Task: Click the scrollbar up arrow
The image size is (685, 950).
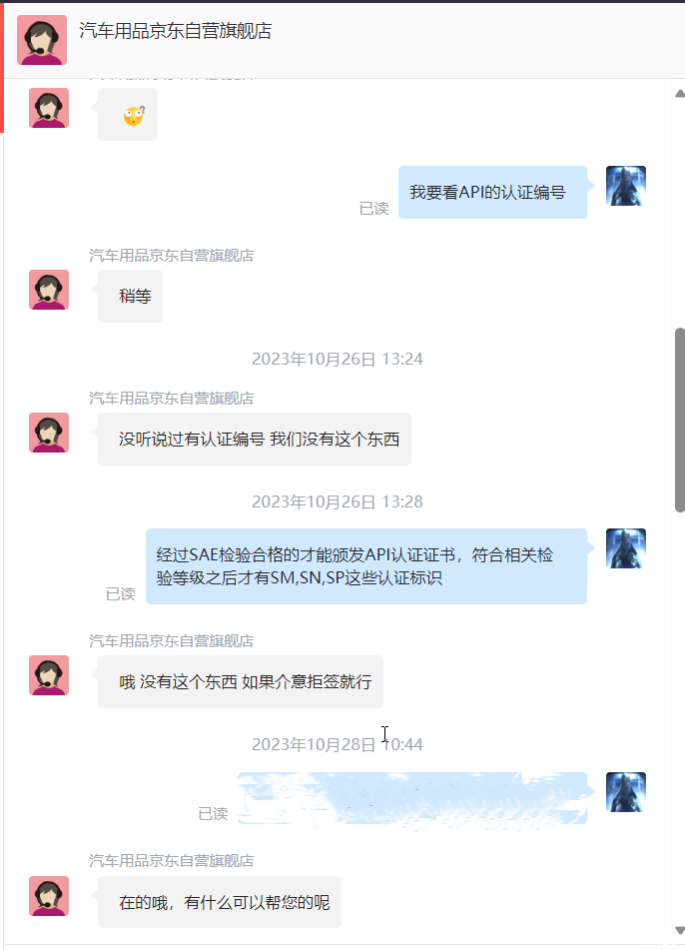Action: [x=680, y=93]
